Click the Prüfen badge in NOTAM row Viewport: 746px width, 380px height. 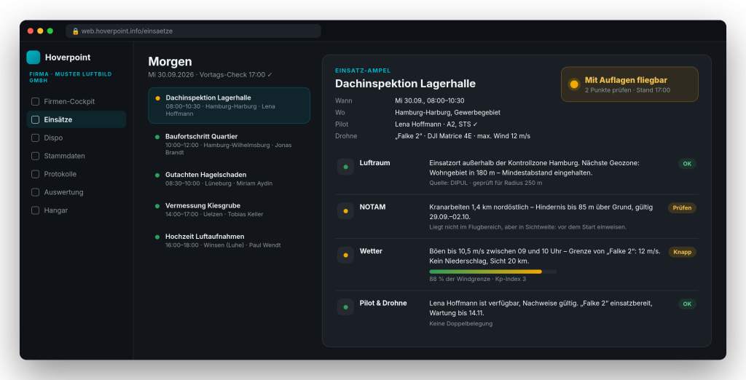pos(682,207)
